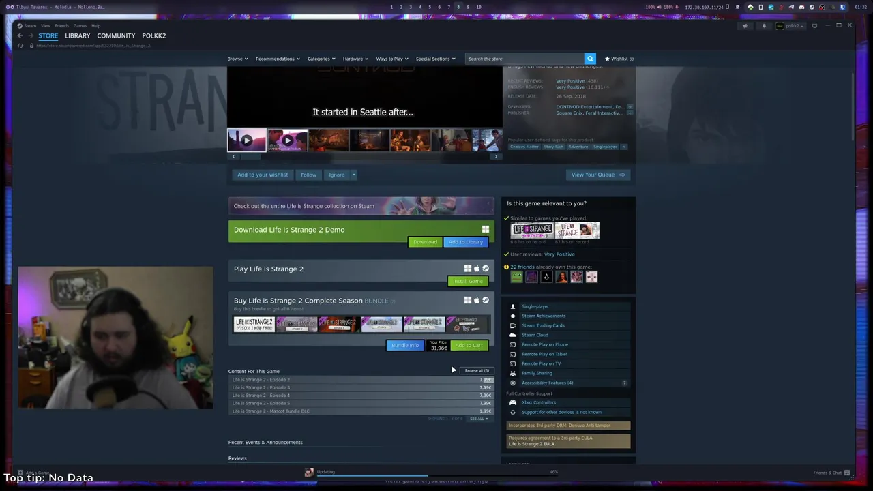873x491 pixels.
Task: Expand the SEE ALL content list
Action: 479,419
